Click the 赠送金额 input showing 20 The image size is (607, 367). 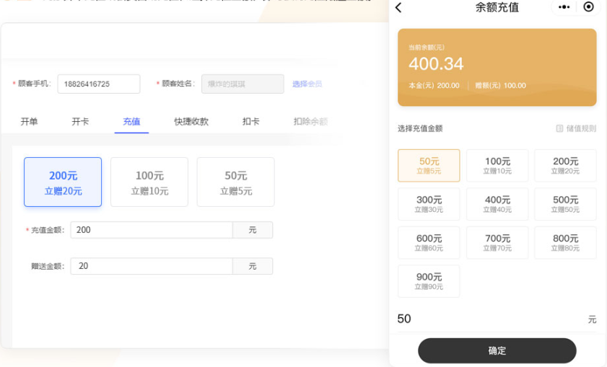pyautogui.click(x=152, y=266)
